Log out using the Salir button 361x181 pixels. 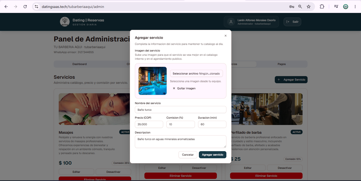tap(292, 22)
